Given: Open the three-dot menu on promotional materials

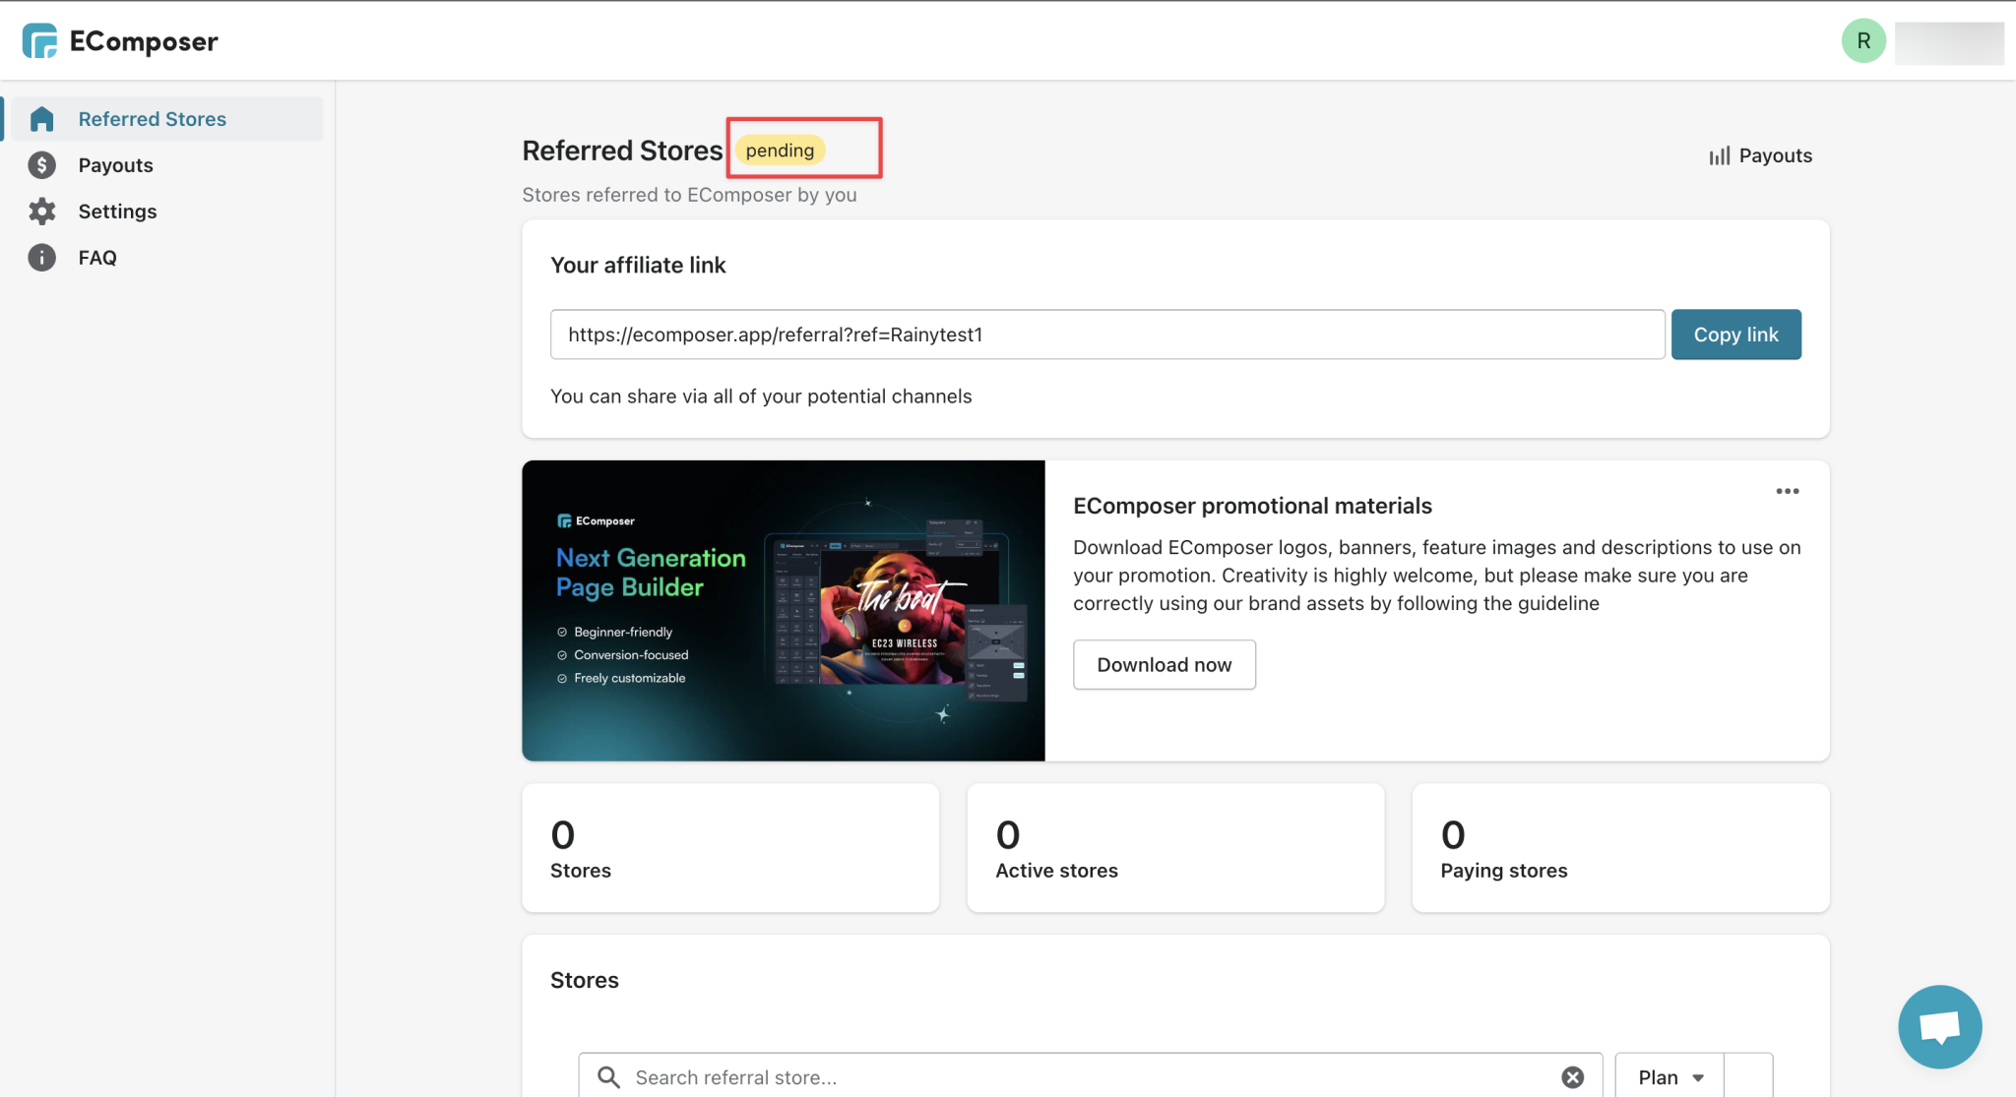Looking at the screenshot, I should pos(1787,491).
